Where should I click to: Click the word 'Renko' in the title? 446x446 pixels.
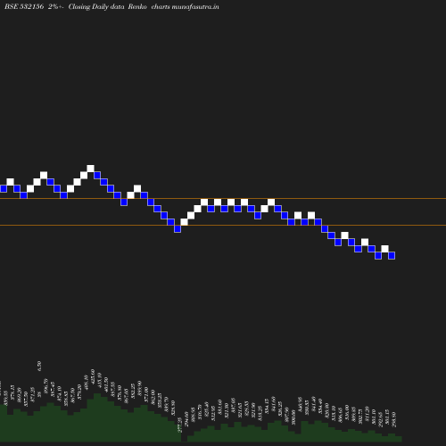tap(137, 6)
